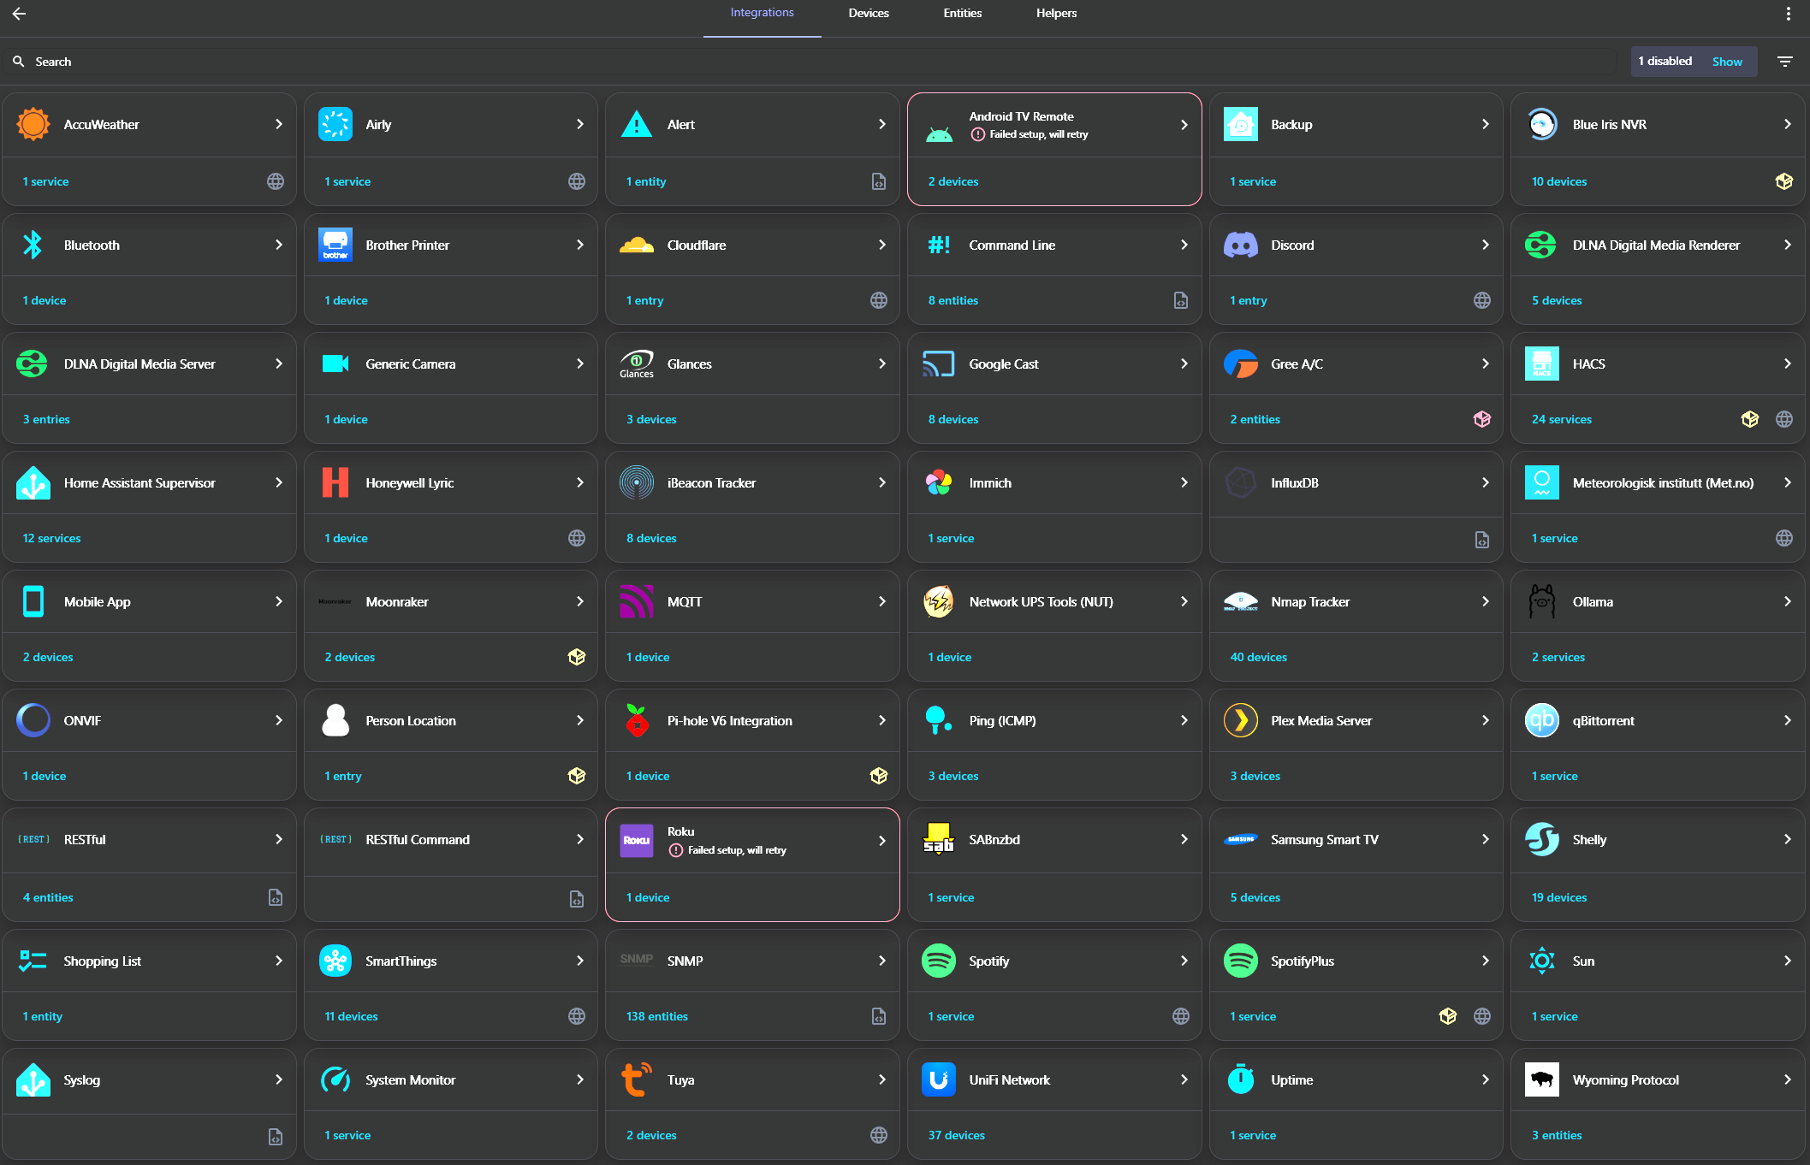Screen dimensions: 1810x1165
Task: Open UniFi Network via its chevron arrow
Action: (1184, 1079)
